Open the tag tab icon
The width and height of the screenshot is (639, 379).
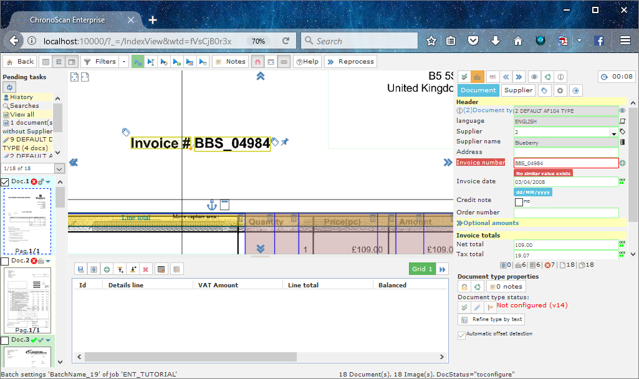[544, 90]
